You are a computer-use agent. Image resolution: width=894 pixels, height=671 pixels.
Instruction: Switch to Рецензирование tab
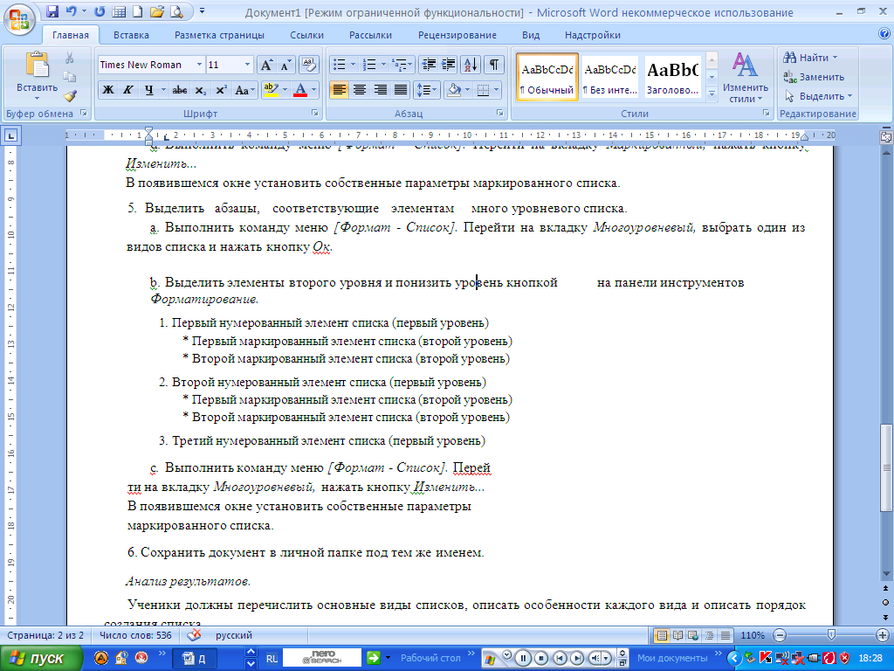tap(457, 35)
